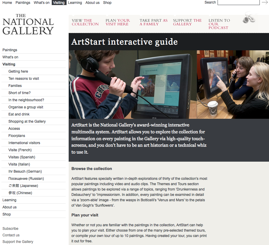Open Shopping at the Gallery
Image resolution: width=269 pixels, height=245 pixels.
tap(27, 121)
